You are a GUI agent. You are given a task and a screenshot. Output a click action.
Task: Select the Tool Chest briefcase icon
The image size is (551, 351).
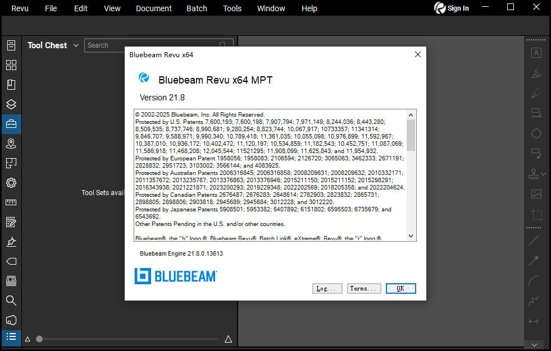pos(11,124)
